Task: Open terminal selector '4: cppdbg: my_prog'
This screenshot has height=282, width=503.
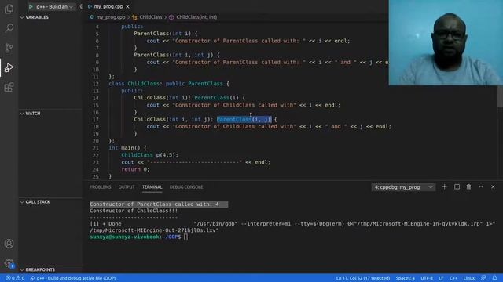Action: click(403, 187)
